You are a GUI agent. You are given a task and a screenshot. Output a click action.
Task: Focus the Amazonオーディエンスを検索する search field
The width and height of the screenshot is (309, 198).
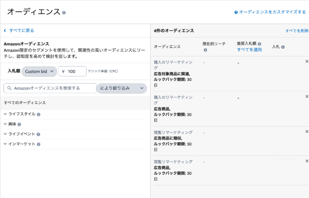[50, 88]
